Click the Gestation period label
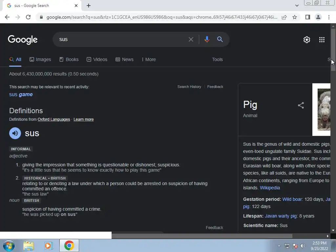The height and width of the screenshot is (252, 336). point(262,199)
